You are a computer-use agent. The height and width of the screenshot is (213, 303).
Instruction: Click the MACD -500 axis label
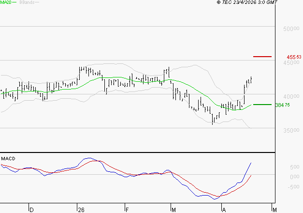(293, 187)
